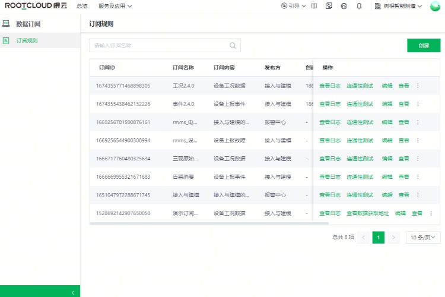Viewport: 445px width, 297px height.
Task: Click the 数据订阅 laptop icon in sidebar
Action: point(6,24)
